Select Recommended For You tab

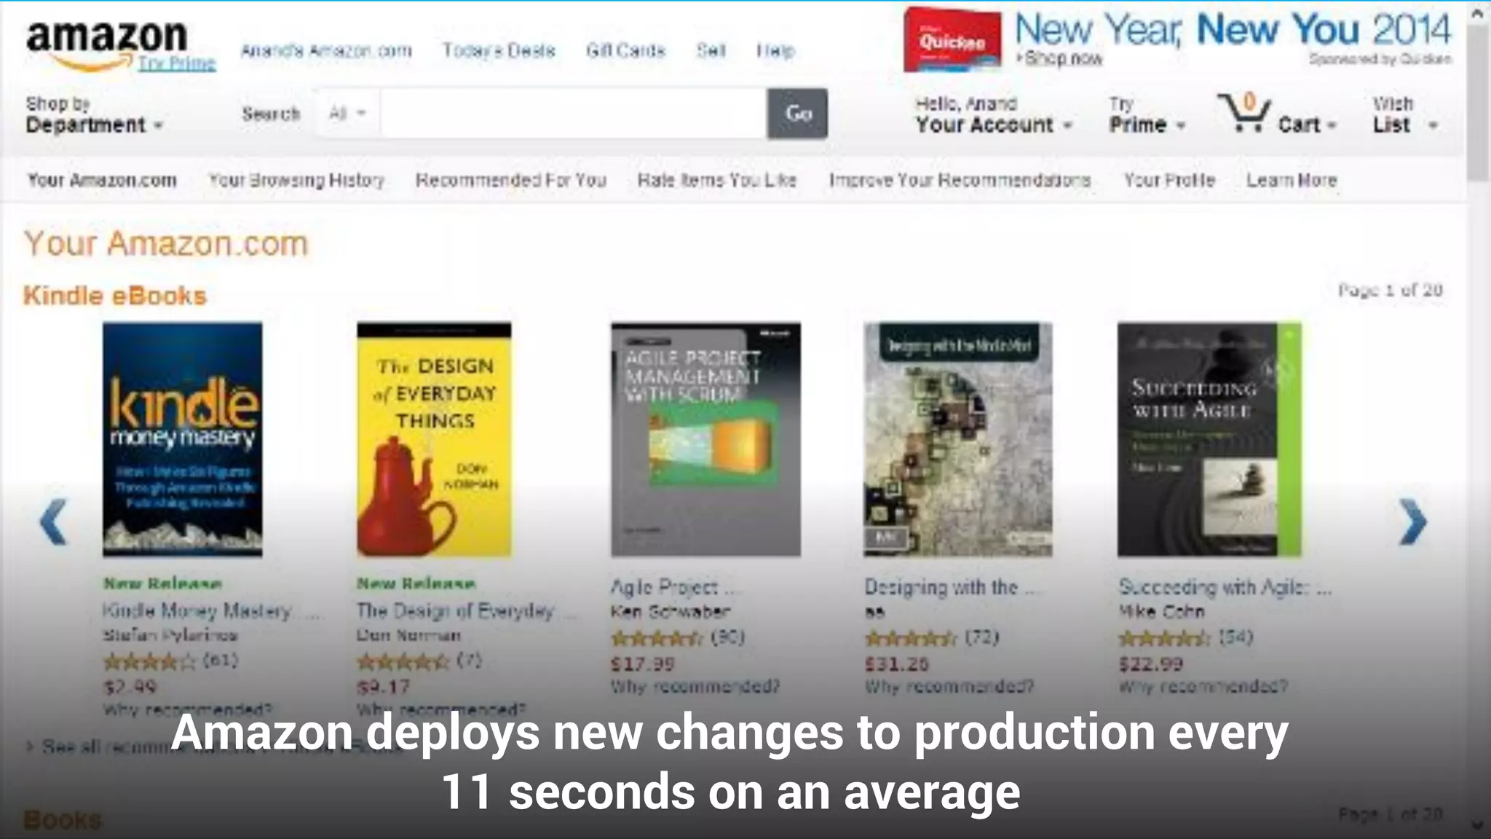[511, 180]
